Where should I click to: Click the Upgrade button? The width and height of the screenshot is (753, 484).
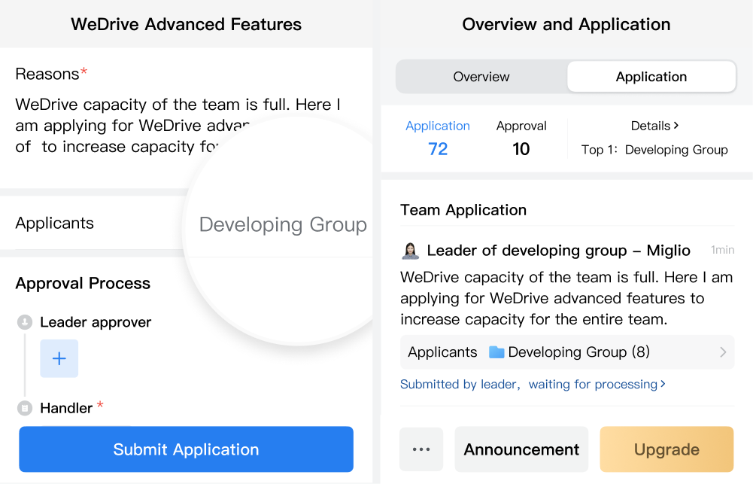tap(666, 449)
